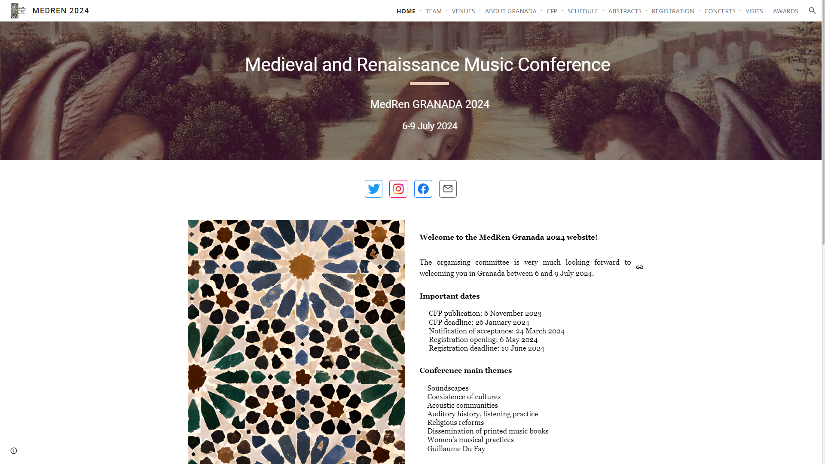Select Visits in the navigation bar
The image size is (825, 464).
click(x=754, y=11)
